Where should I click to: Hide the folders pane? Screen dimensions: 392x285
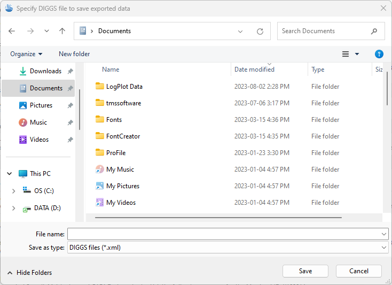[29, 273]
